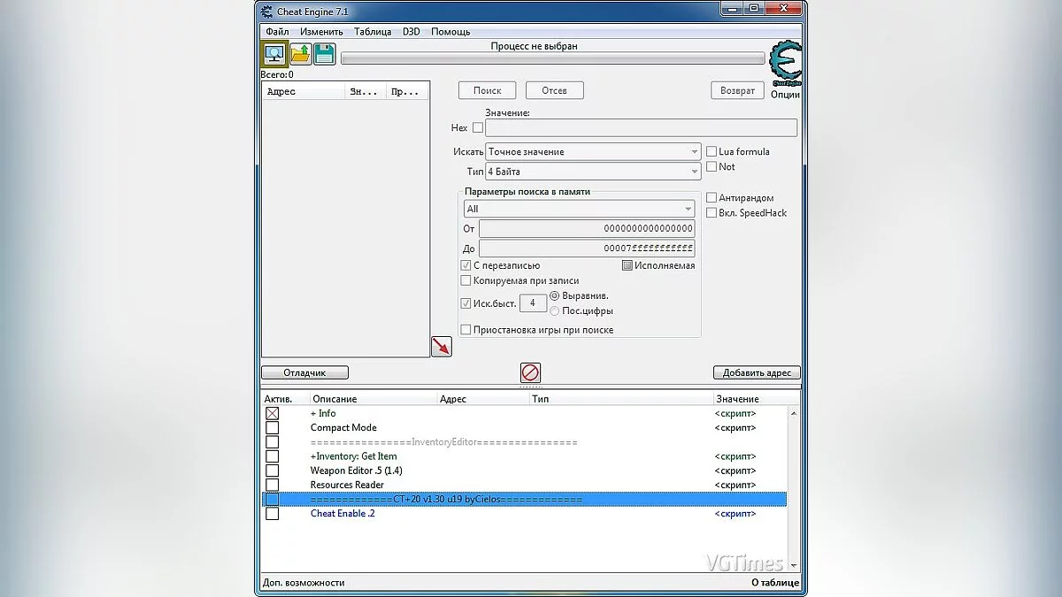Open the Тип value type dropdown
The image size is (1062, 597).
[x=593, y=172]
